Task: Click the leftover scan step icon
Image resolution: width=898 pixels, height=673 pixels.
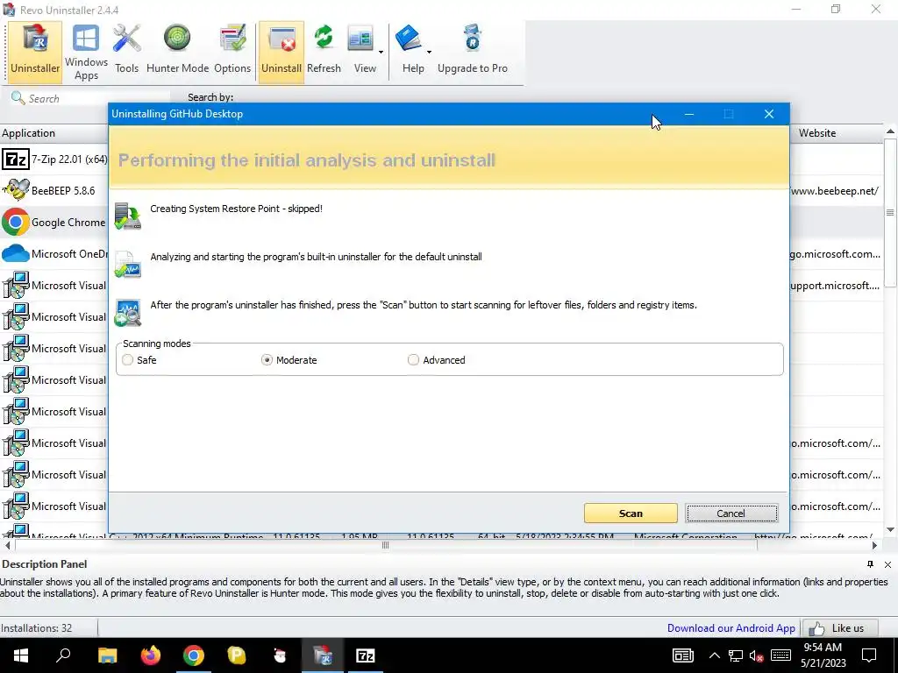Action: [128, 313]
